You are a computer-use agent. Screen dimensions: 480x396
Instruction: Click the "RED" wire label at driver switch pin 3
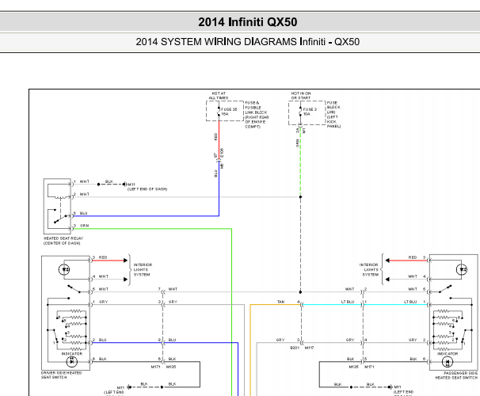tap(103, 257)
